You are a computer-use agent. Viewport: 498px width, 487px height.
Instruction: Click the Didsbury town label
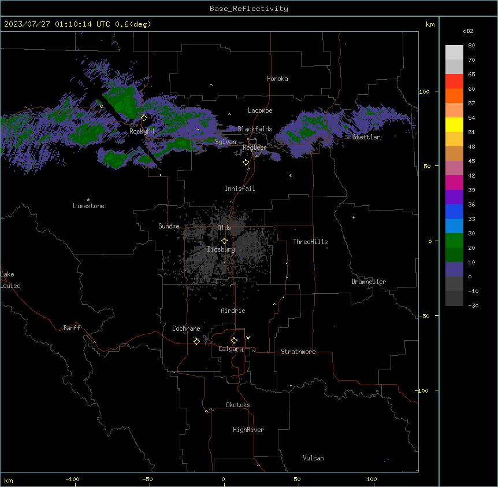click(221, 249)
